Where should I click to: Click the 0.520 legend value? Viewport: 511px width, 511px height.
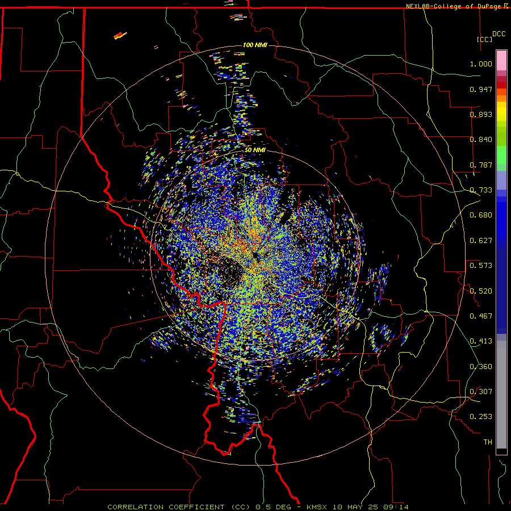click(x=481, y=291)
